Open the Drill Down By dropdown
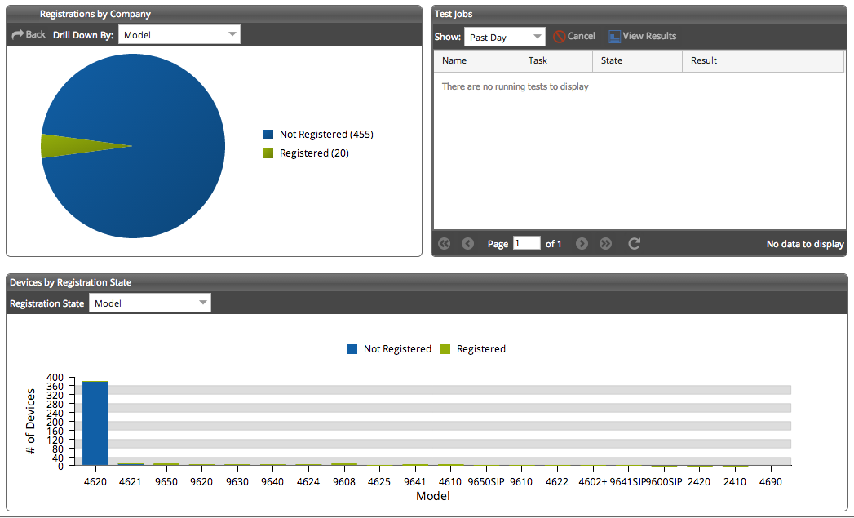The width and height of the screenshot is (854, 518). (179, 35)
